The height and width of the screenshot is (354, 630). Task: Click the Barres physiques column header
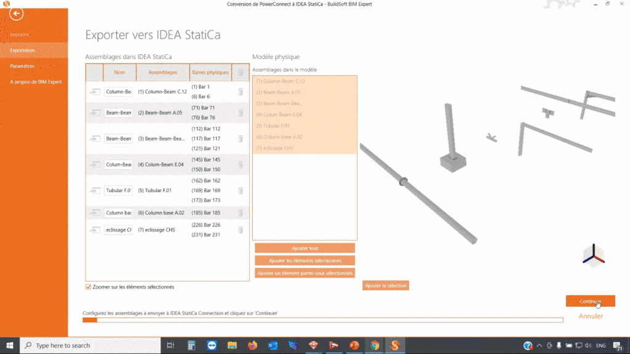coord(210,73)
